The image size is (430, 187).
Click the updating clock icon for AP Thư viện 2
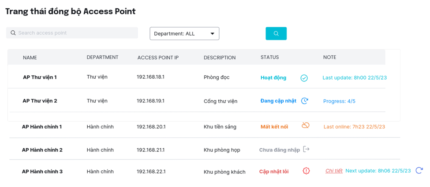click(x=304, y=101)
